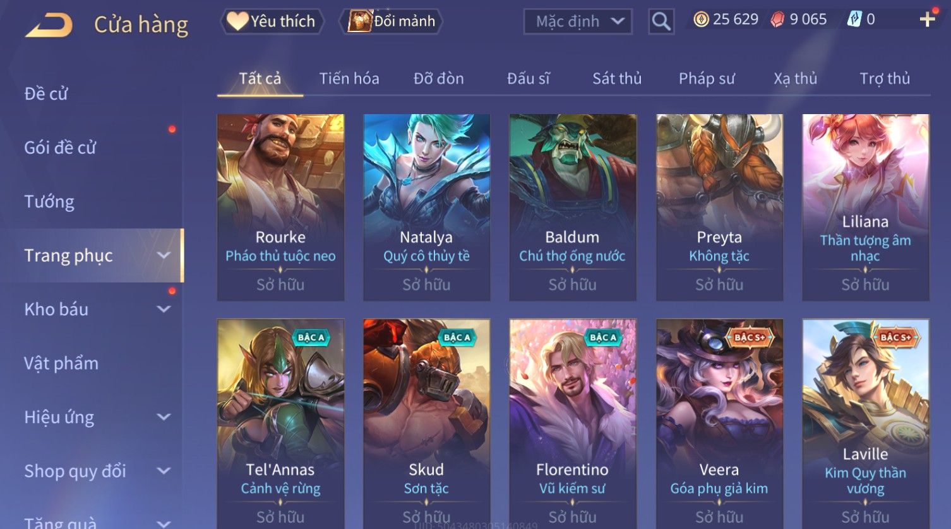951x529 pixels.
Task: Open Tướng in the sidebar
Action: (49, 202)
